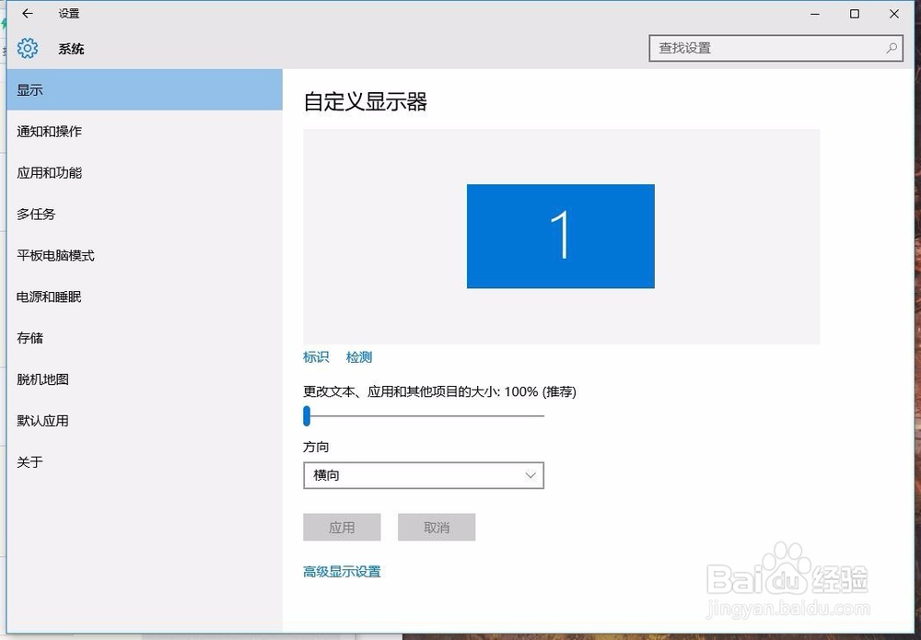Focus the 查找设置 search field
The image size is (921, 640).
click(775, 48)
